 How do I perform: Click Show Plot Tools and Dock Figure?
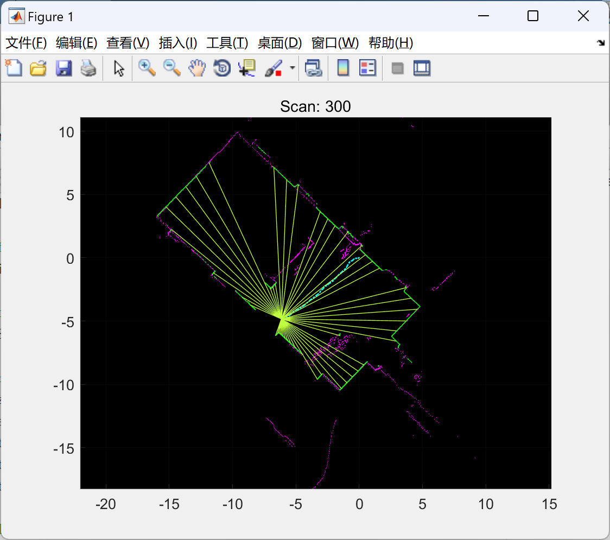pos(422,68)
